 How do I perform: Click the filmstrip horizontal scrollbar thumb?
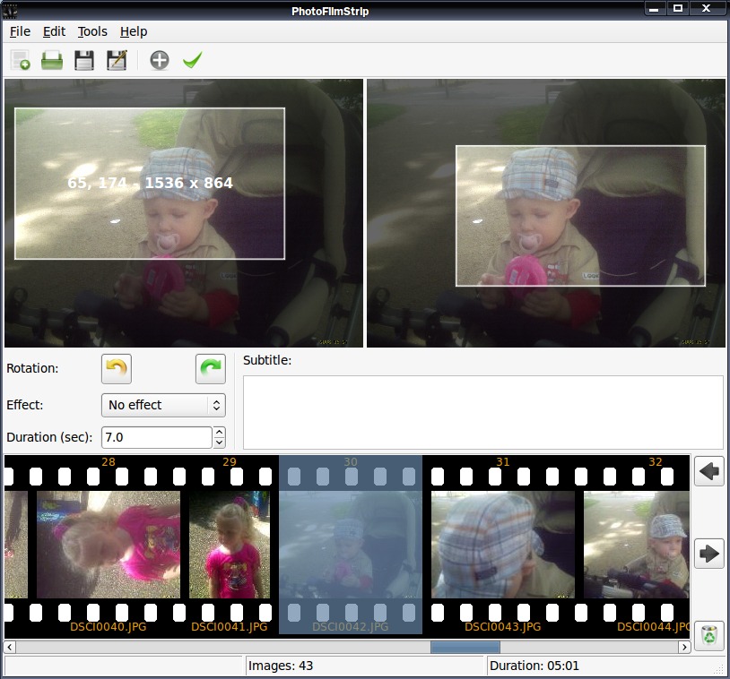pyautogui.click(x=465, y=647)
